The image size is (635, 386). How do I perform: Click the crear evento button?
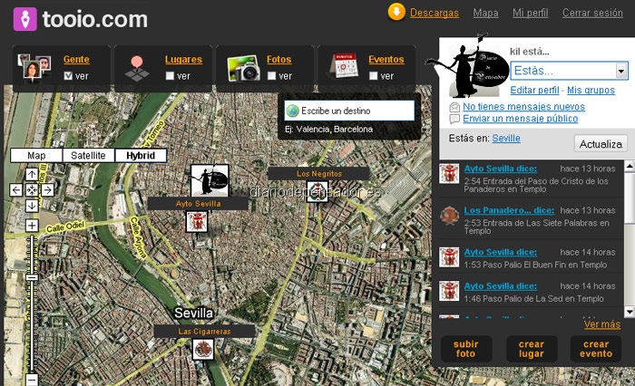pos(596,349)
